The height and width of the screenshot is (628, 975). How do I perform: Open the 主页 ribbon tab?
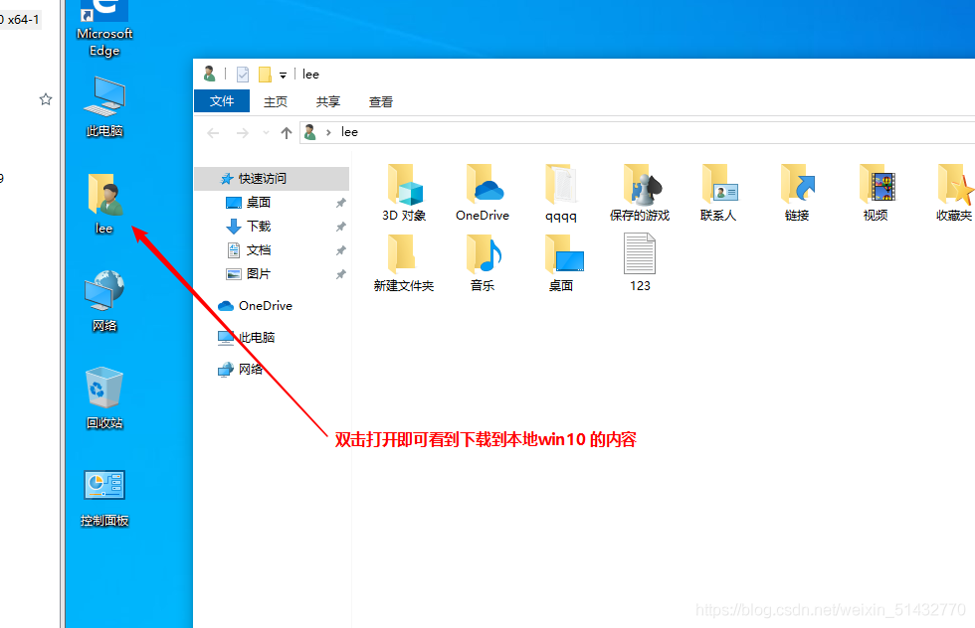click(x=276, y=102)
